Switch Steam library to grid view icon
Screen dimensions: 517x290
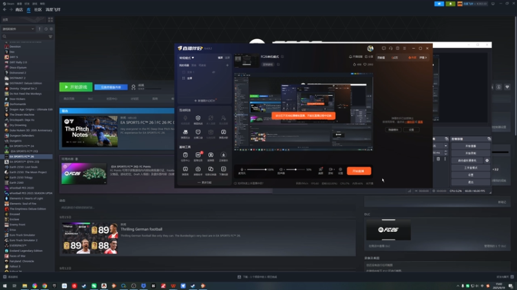pos(50,20)
